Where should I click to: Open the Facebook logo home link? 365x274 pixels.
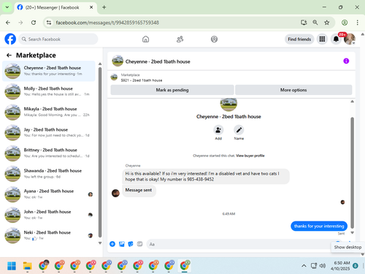click(x=10, y=39)
